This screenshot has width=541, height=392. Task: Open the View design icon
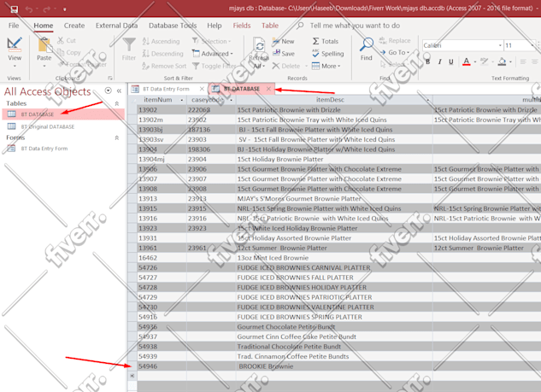click(15, 44)
